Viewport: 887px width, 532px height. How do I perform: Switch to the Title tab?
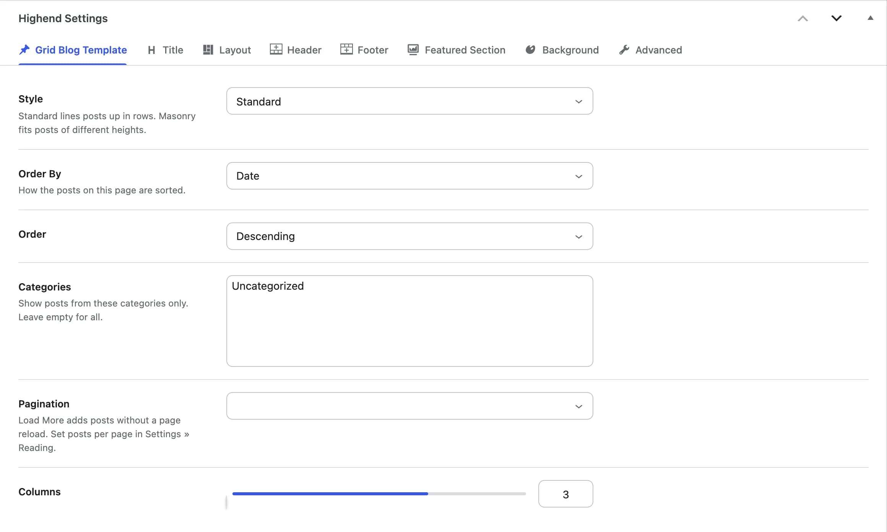click(165, 50)
